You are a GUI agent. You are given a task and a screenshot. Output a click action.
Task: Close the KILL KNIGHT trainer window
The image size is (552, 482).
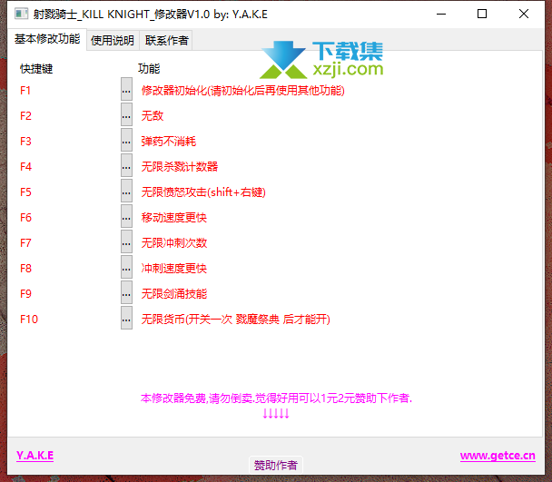coord(524,15)
